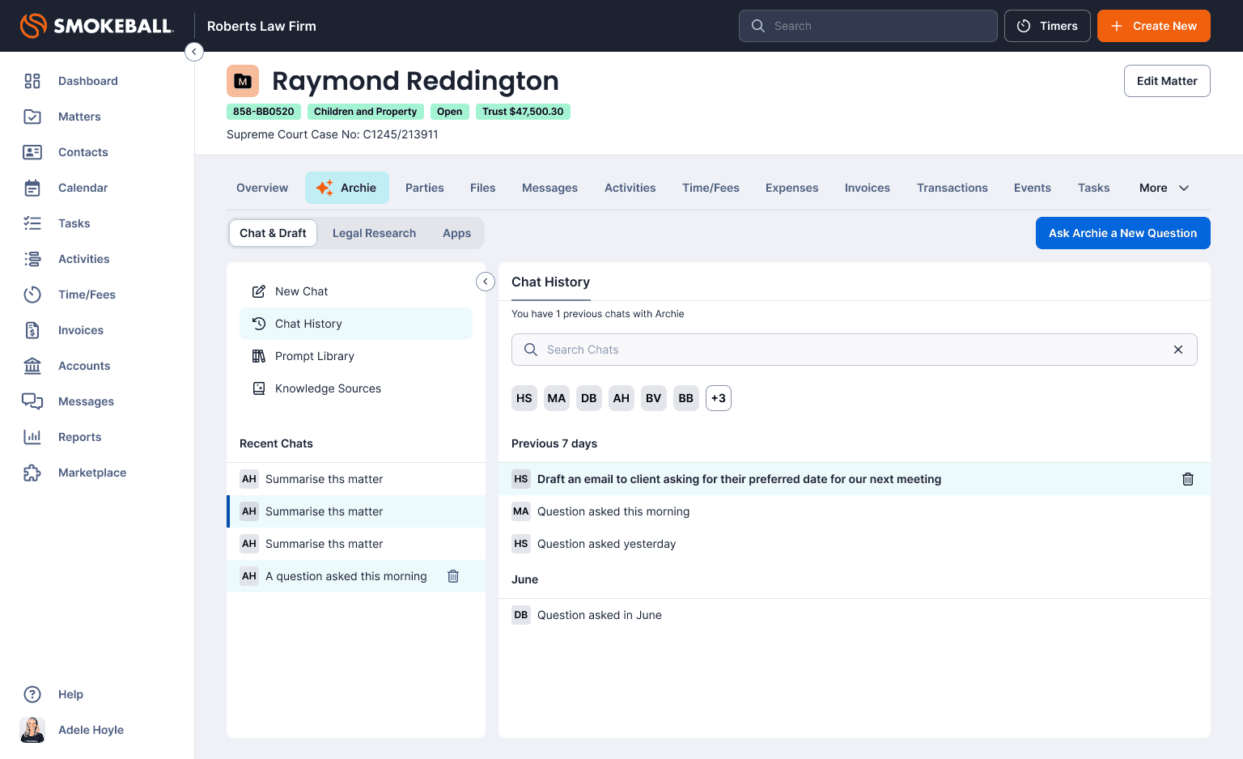Go to Contacts sidebar icon

[x=32, y=152]
